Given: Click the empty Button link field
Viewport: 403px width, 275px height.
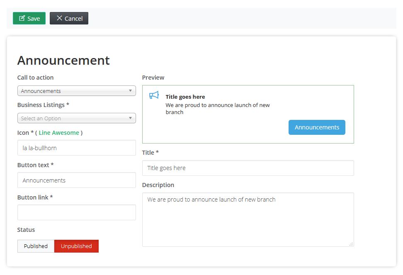Looking at the screenshot, I should point(77,212).
